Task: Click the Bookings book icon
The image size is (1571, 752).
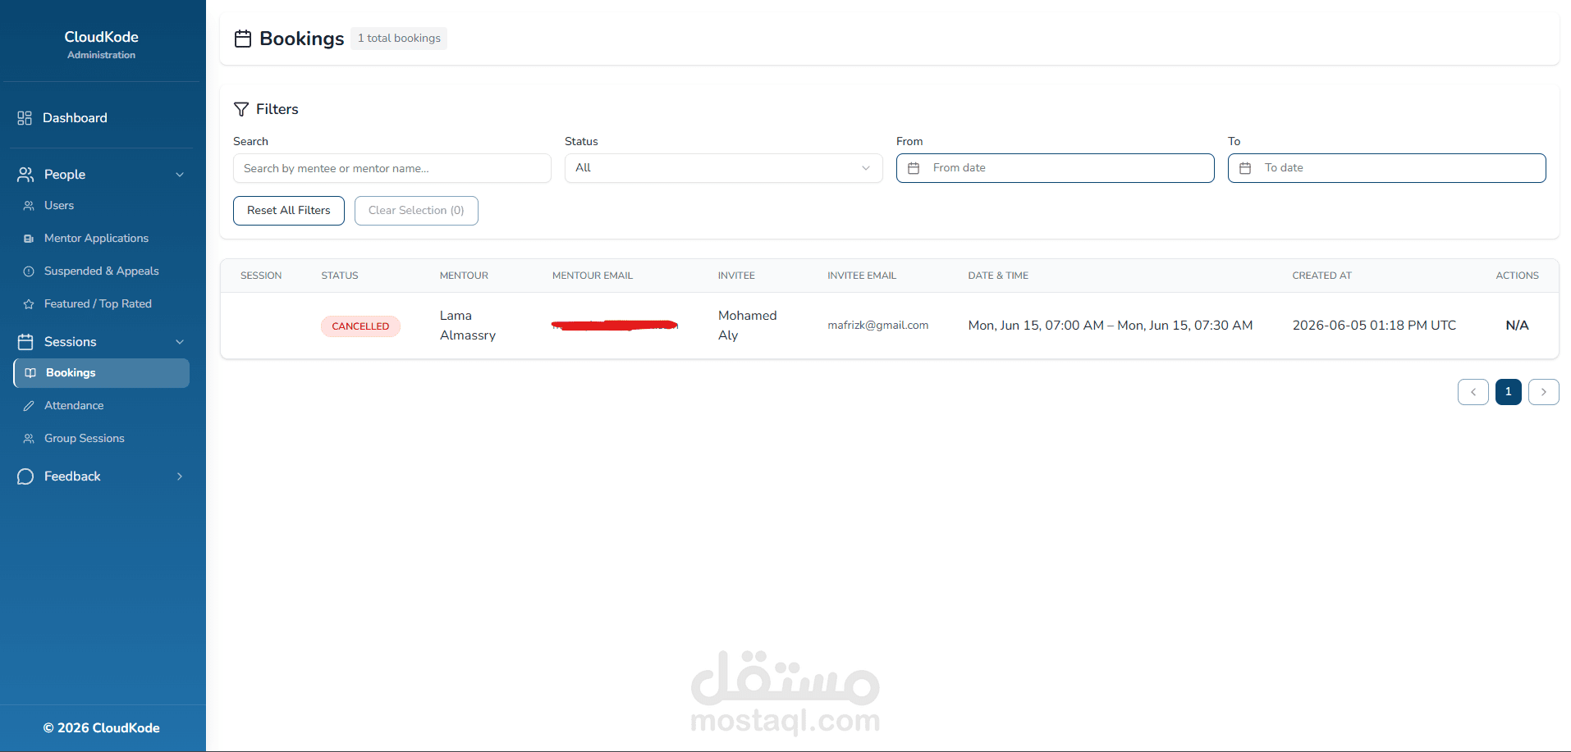Action: [x=30, y=373]
